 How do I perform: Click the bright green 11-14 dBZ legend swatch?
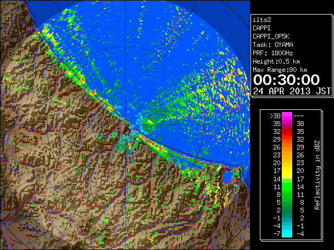click(287, 186)
